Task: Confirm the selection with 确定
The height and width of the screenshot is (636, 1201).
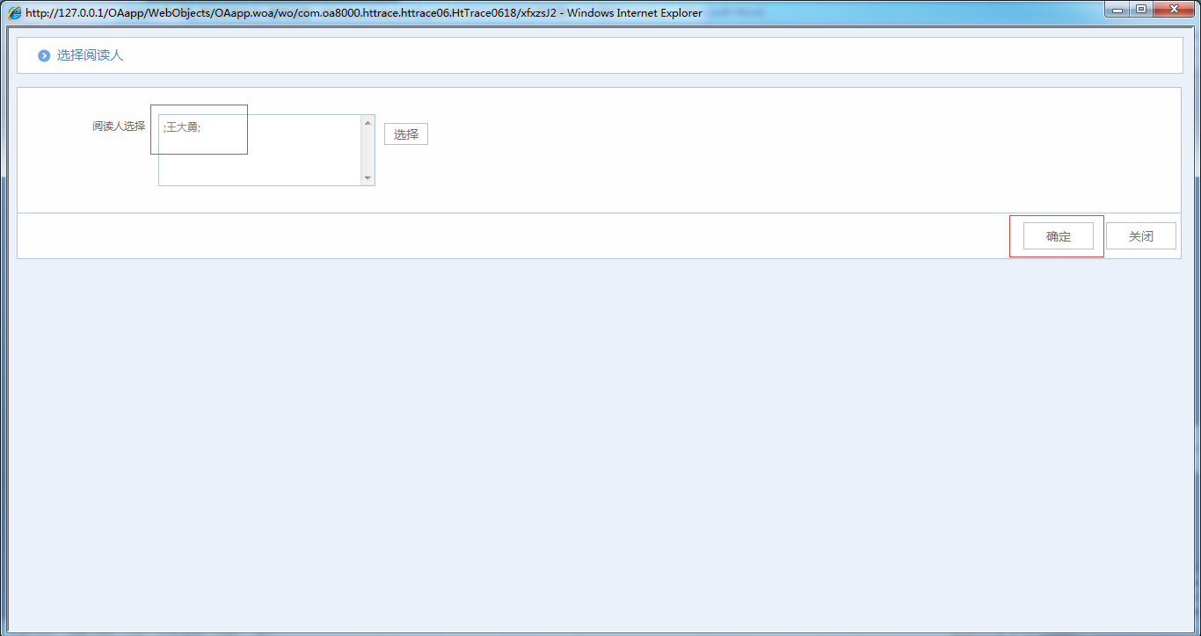Action: coord(1058,236)
